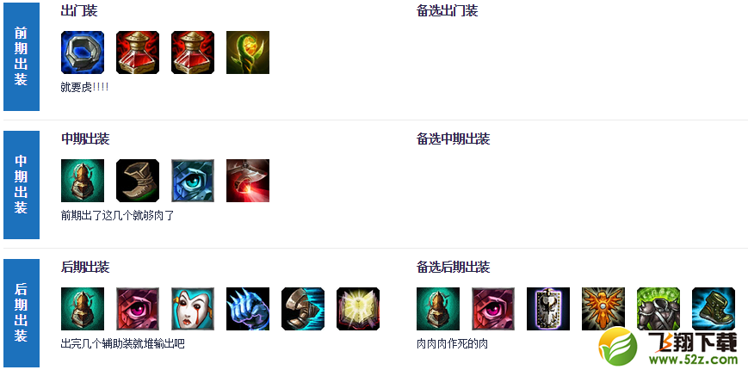Image resolution: width=748 pixels, height=376 pixels.
Task: Click the orange winged Locket of Iron Solari icon
Action: [603, 309]
